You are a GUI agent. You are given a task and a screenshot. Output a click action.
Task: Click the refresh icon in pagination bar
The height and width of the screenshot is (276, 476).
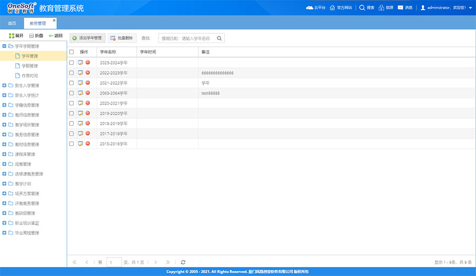183,262
